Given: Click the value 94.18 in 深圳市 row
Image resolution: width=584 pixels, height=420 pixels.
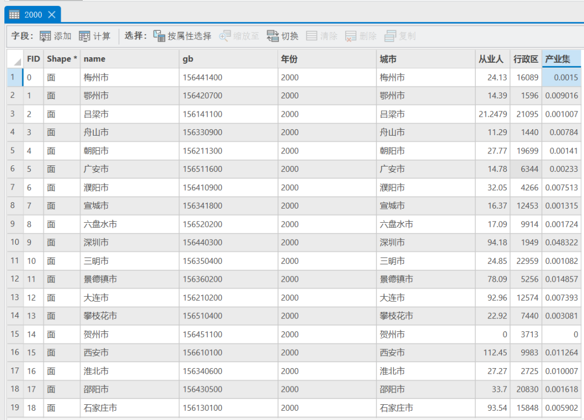Looking at the screenshot, I should point(493,242).
